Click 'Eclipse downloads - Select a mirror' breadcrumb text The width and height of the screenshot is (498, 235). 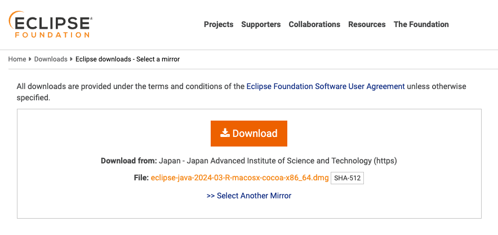click(x=128, y=59)
